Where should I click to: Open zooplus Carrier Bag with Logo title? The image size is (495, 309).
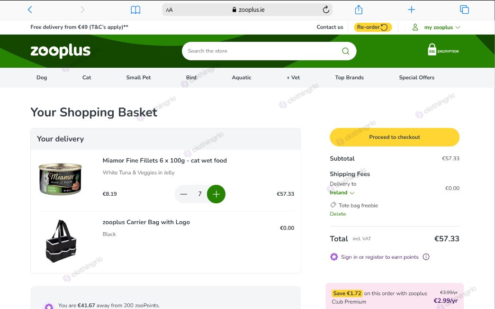click(146, 222)
